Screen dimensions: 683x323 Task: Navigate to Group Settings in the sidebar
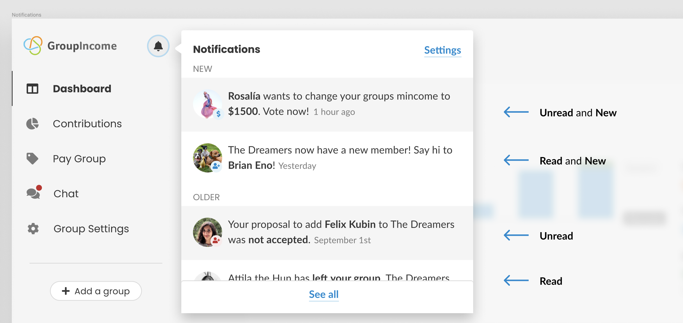point(91,229)
